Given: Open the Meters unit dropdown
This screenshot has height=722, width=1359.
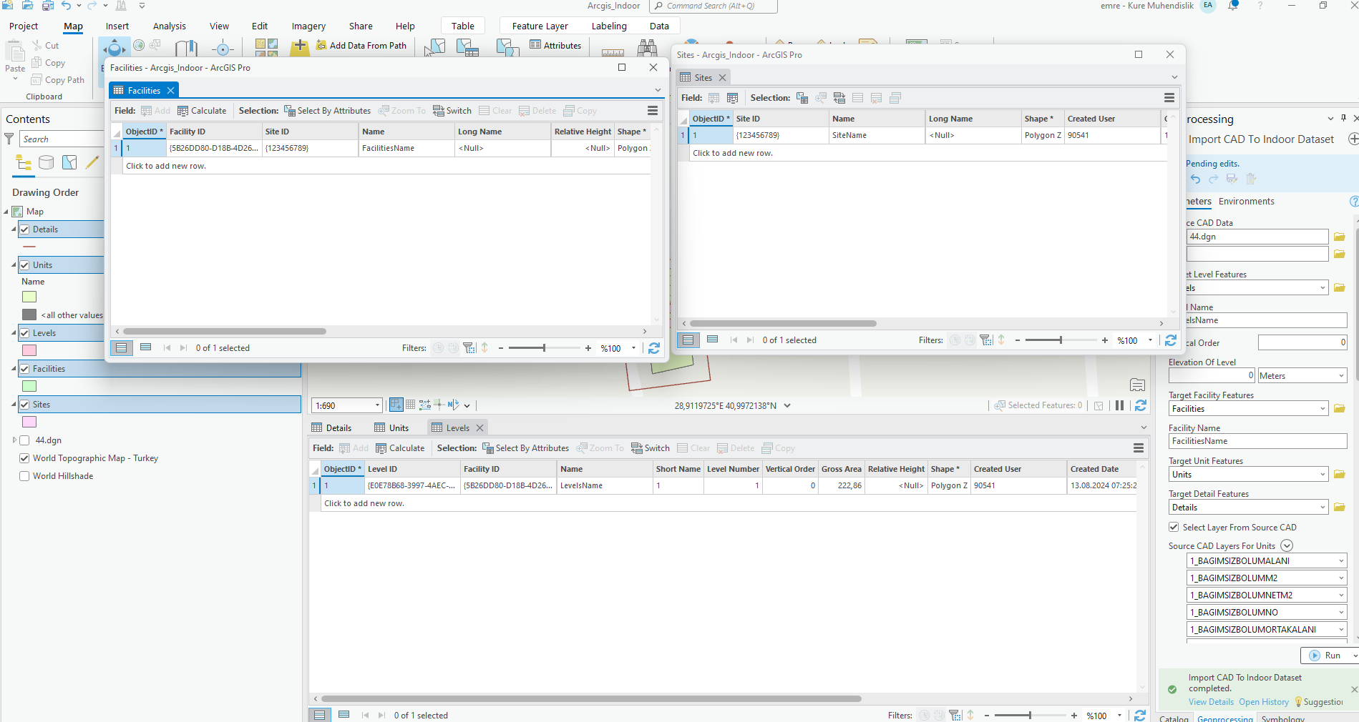Looking at the screenshot, I should pos(1341,376).
